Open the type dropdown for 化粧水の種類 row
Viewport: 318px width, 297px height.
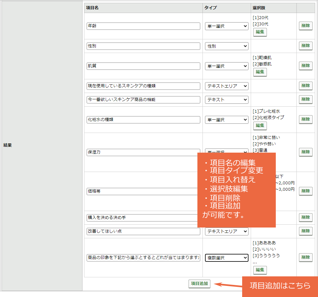(227, 120)
